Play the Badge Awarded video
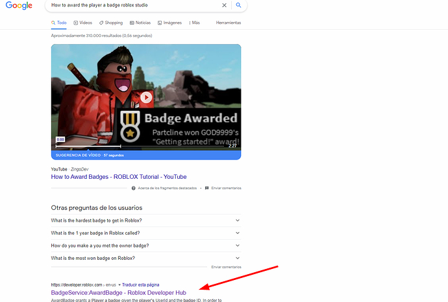Viewport: 448px width, 302px height. 146,97
